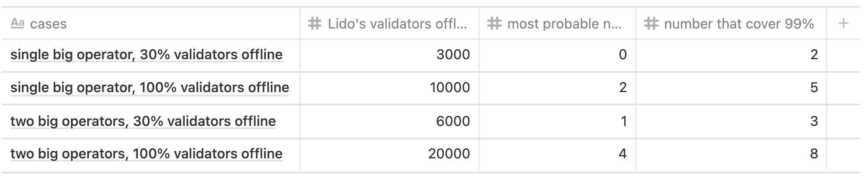Screen dimensions: 866x179
Task: Select the 99% cover cell with value 5
Action: (x=731, y=88)
